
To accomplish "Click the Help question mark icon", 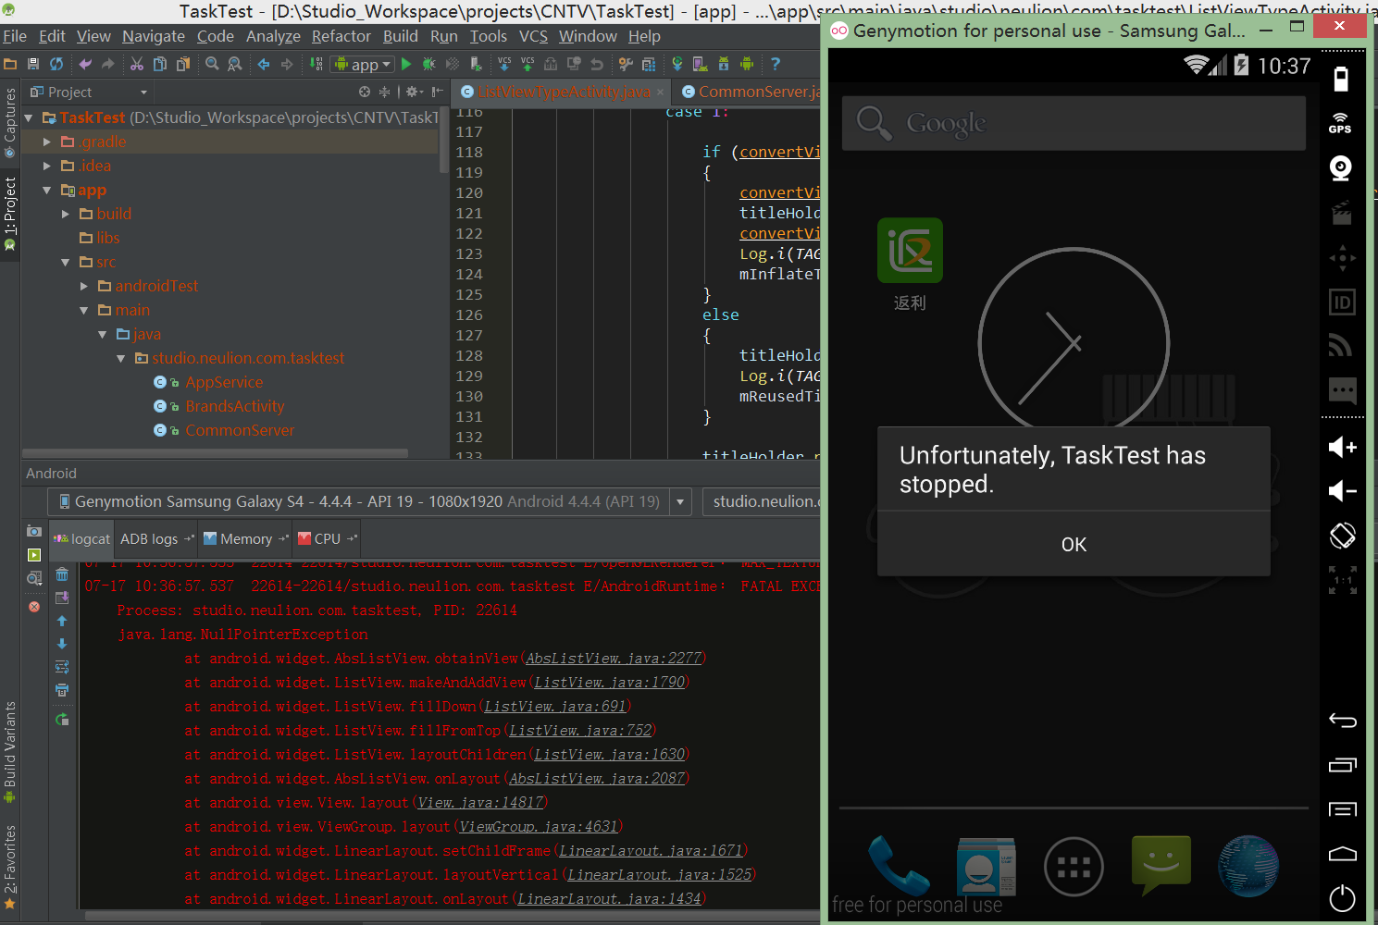I will (x=776, y=64).
